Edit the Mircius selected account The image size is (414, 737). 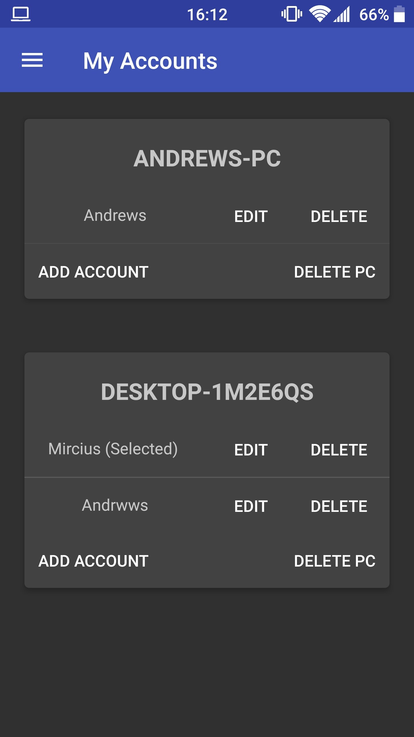click(251, 449)
